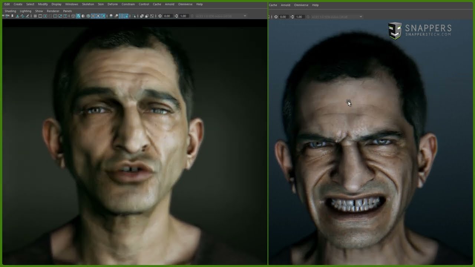Click the X-ray display icon

click(142, 16)
